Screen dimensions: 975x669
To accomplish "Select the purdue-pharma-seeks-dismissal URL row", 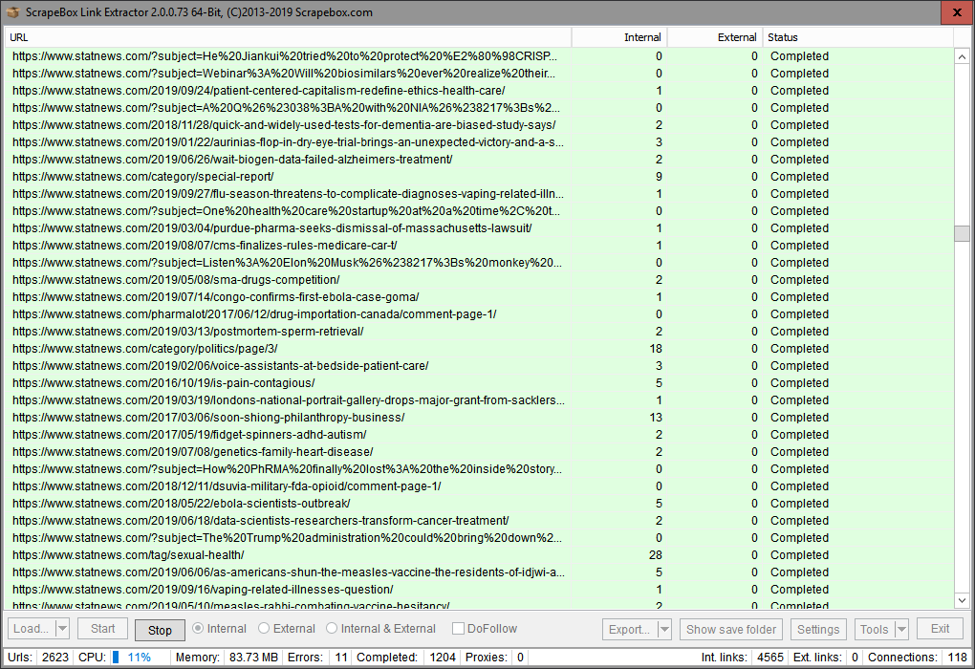I will (x=479, y=228).
